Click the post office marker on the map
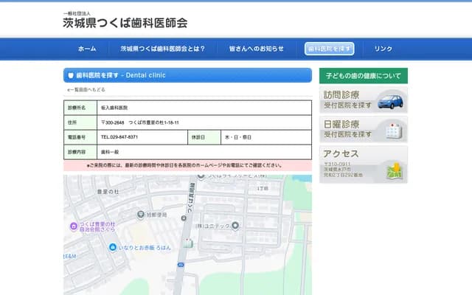This screenshot has width=472, height=295. click(x=141, y=214)
